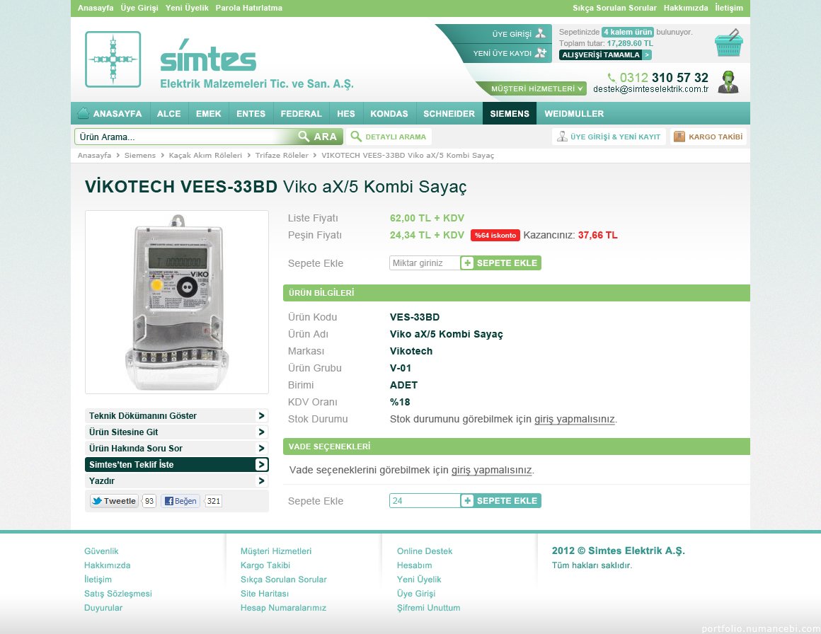Click the Viko meter product image
821x634 pixels.
[x=177, y=302]
